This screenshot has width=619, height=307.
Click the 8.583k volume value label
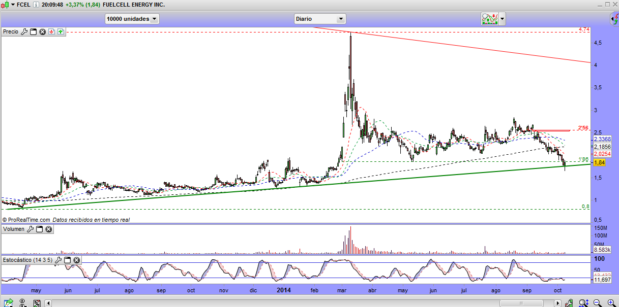click(602, 250)
